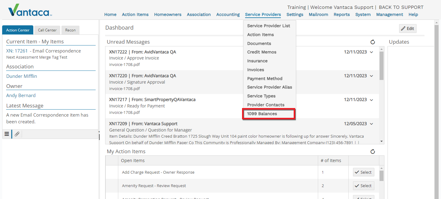Image resolution: width=441 pixels, height=199 pixels.
Task: Click the Service Providers menu
Action: tap(263, 14)
